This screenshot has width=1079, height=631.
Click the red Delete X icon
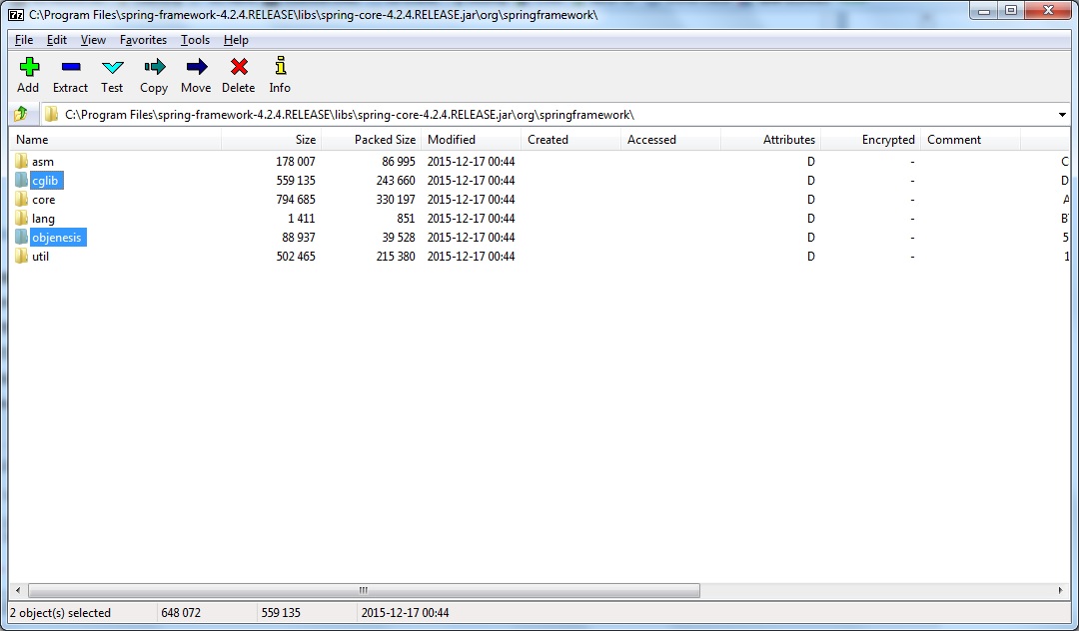[239, 67]
